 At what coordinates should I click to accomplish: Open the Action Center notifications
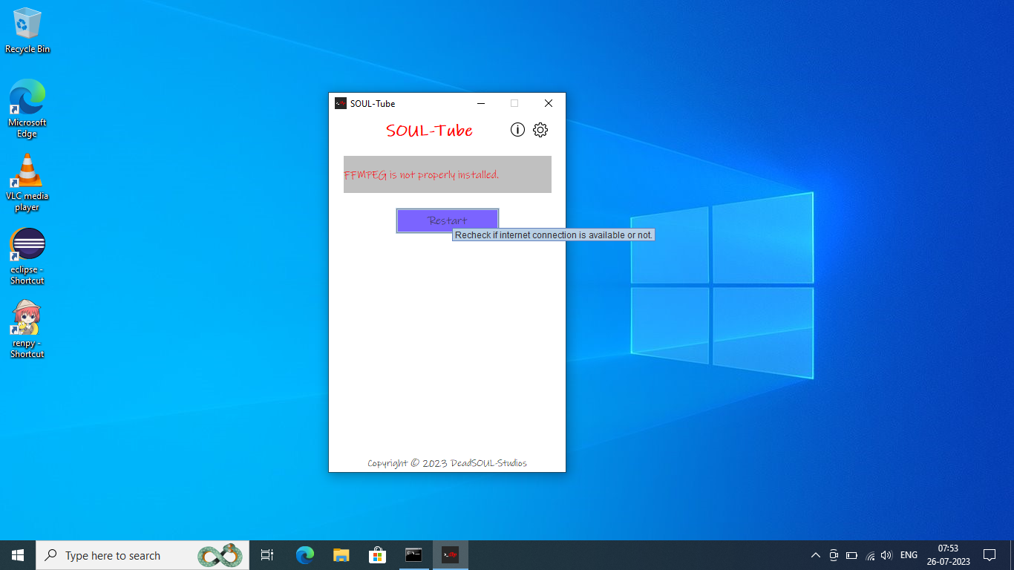pos(990,554)
